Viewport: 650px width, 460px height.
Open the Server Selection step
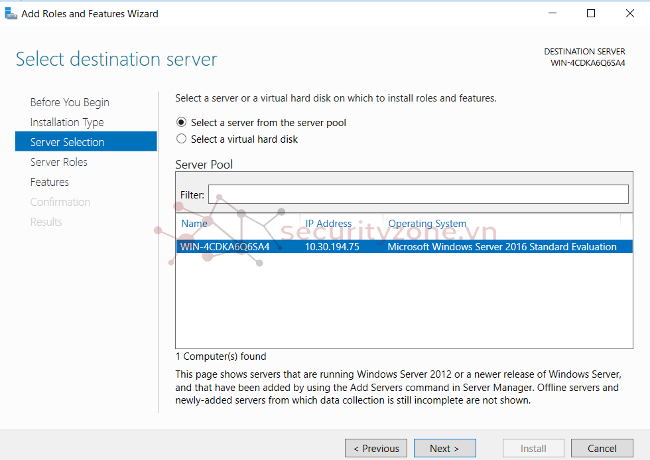pyautogui.click(x=86, y=142)
